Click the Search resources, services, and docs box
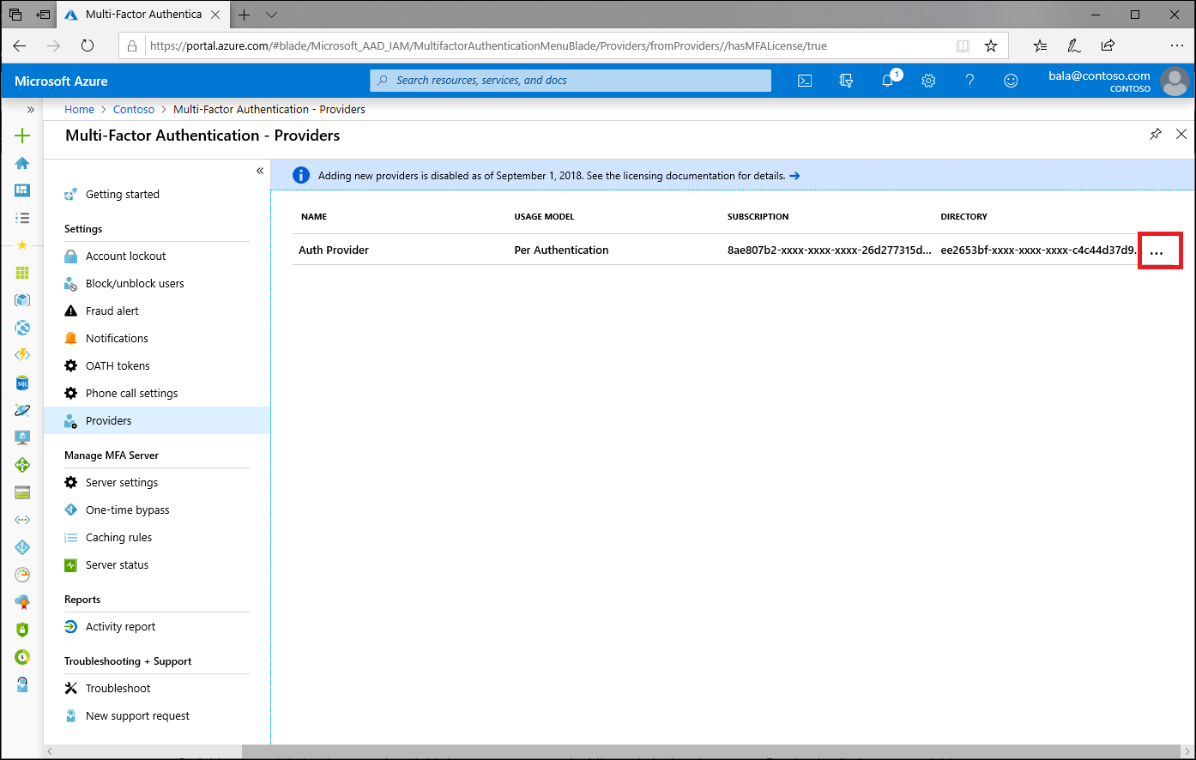Image resolution: width=1196 pixels, height=760 pixels. tap(571, 81)
